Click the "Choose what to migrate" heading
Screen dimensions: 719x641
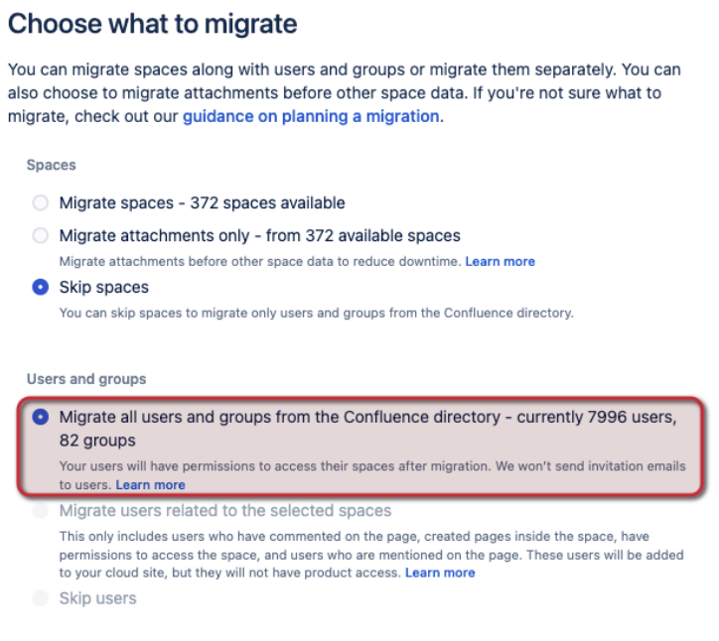tap(153, 24)
